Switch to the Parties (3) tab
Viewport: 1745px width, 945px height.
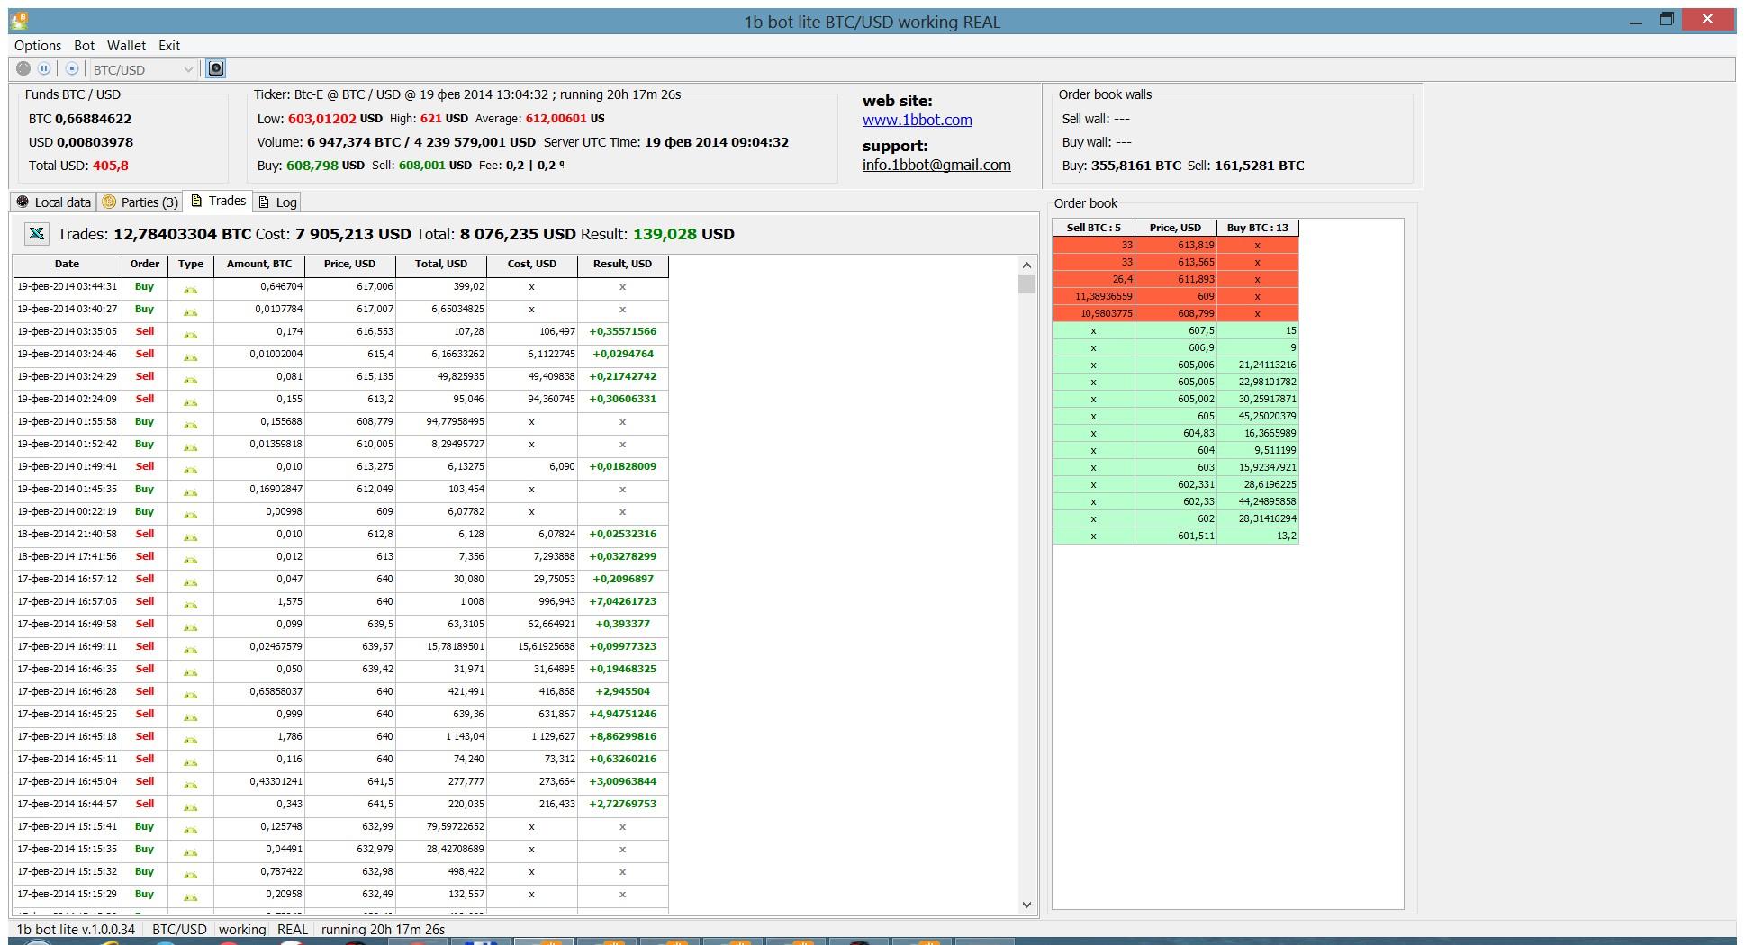tap(140, 202)
